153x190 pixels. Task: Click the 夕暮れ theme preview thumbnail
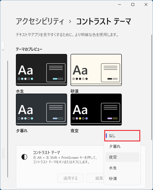[x=41, y=109]
